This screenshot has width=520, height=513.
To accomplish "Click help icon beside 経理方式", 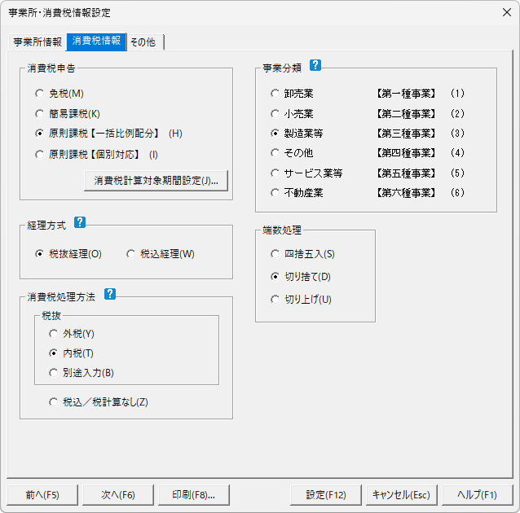I will pyautogui.click(x=80, y=222).
